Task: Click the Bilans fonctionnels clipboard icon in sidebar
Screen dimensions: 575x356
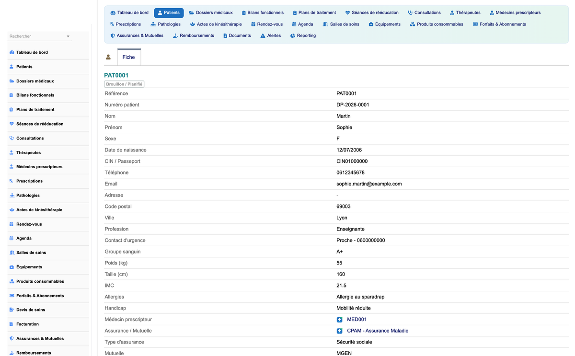Action: 11,95
